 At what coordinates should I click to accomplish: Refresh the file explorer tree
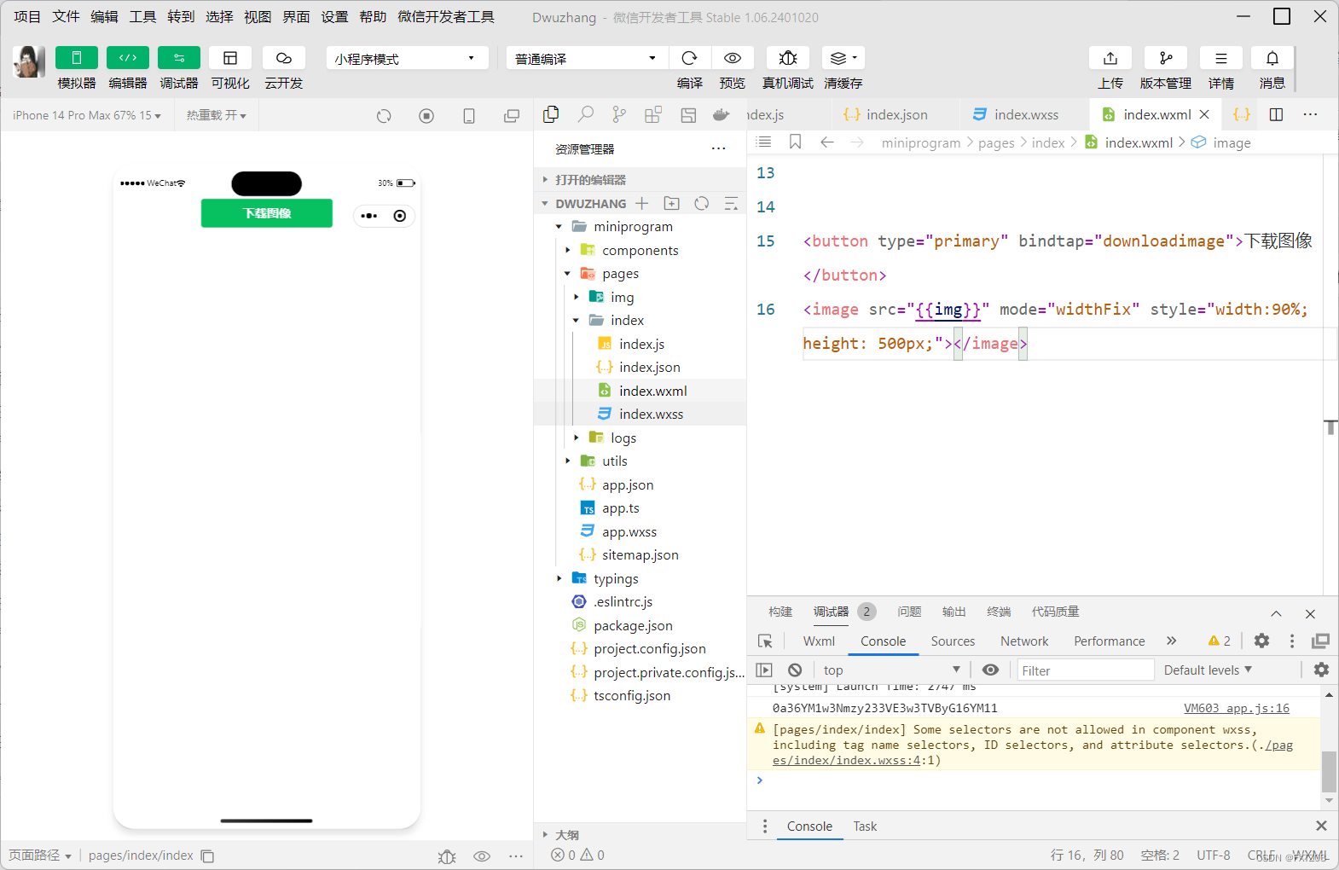coord(702,204)
